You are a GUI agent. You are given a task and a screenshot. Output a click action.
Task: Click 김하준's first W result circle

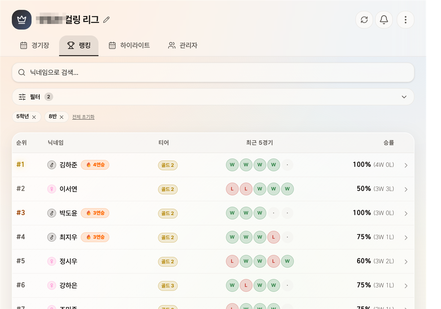(x=232, y=165)
